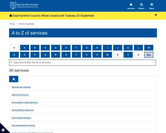Open cookie settings gear icon
166x133 pixels.
(3, 130)
